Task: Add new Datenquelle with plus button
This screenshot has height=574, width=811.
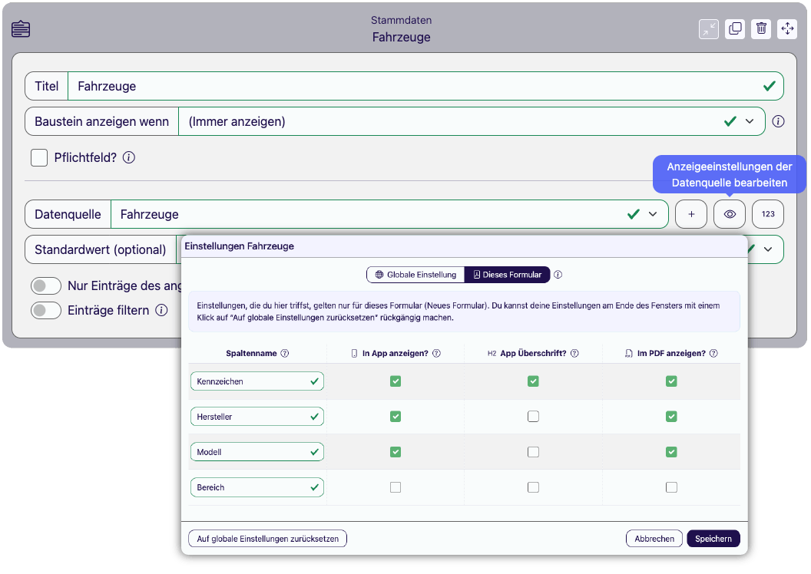Action: (x=691, y=214)
